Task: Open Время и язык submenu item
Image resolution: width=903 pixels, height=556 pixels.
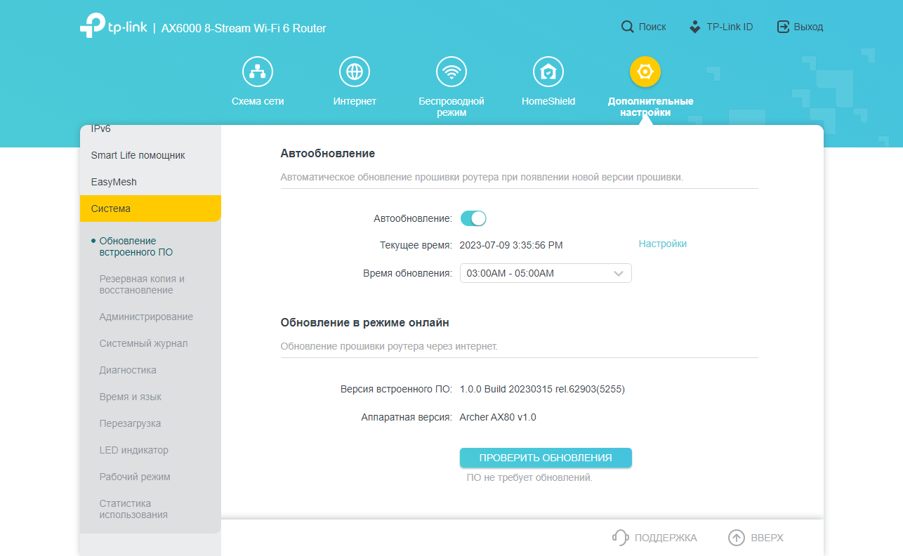Action: click(x=131, y=397)
